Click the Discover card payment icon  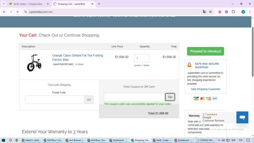click(208, 98)
